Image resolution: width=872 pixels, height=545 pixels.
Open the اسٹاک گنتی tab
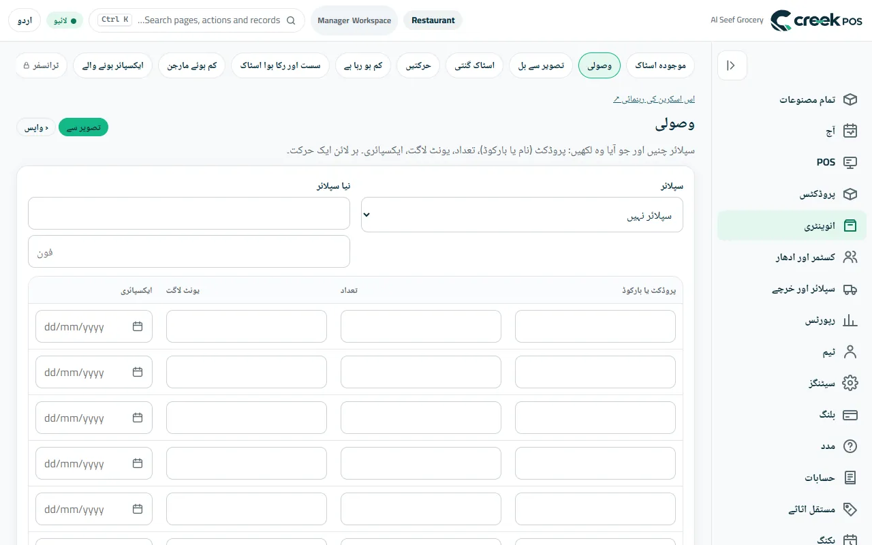click(x=475, y=65)
